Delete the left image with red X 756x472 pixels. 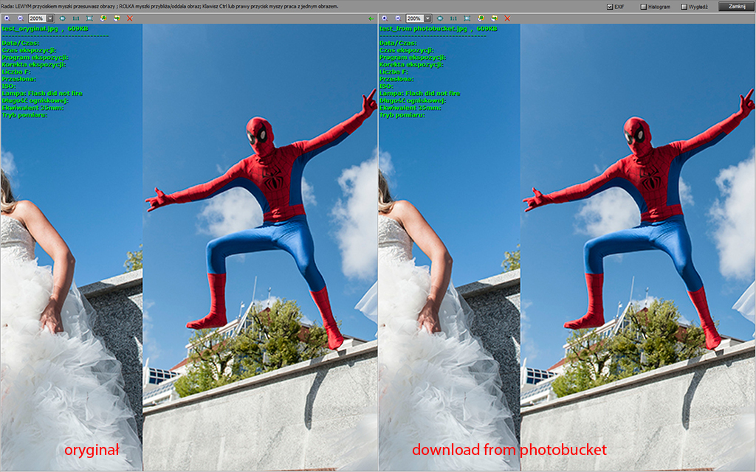point(130,18)
